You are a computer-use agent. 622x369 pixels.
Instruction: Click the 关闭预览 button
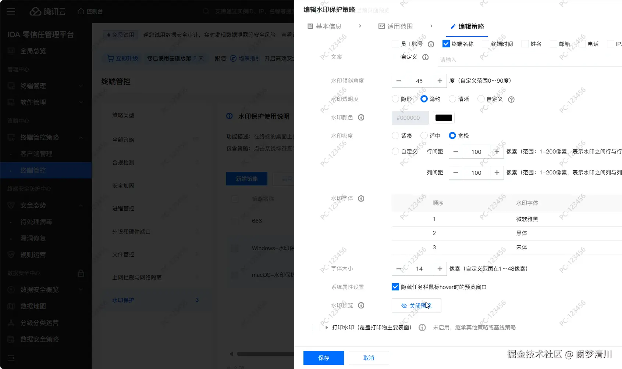click(x=416, y=305)
